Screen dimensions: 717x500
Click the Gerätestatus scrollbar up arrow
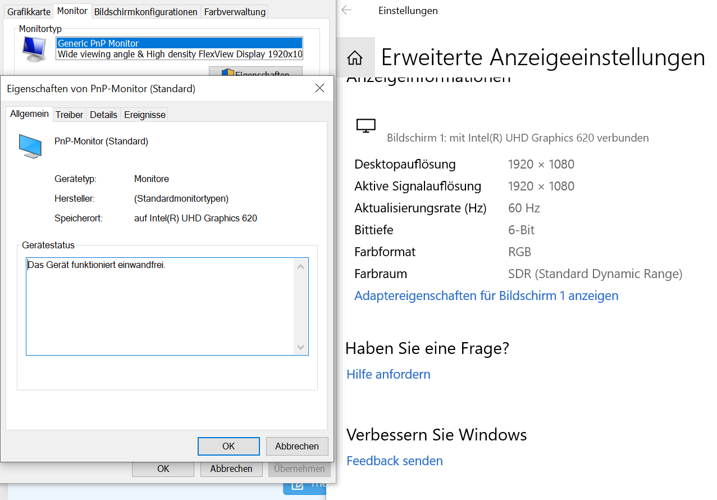(x=301, y=266)
